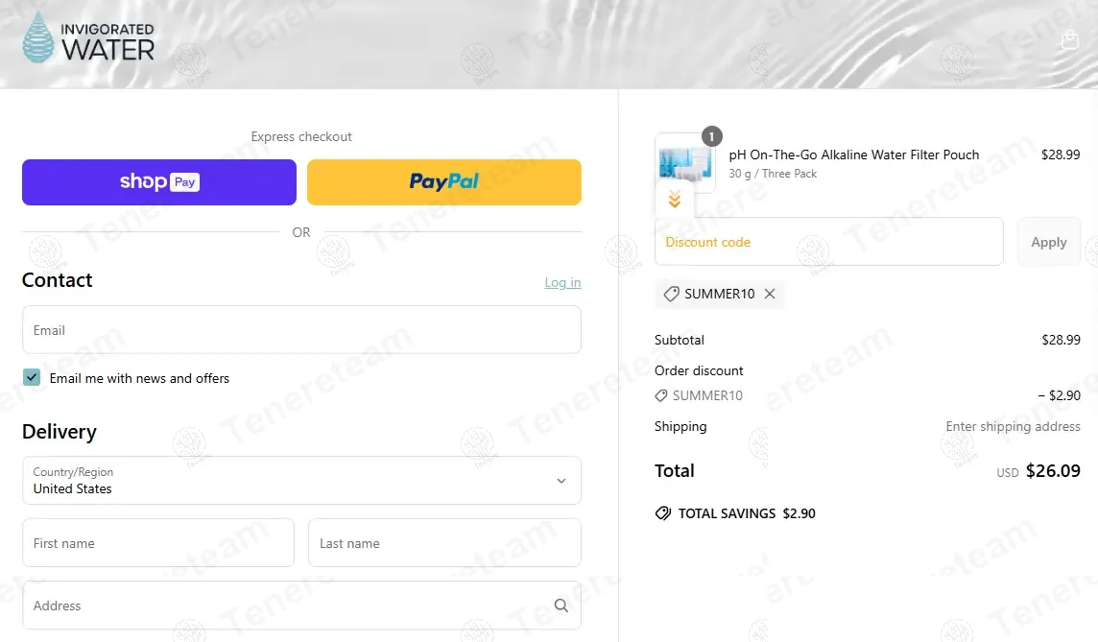Image resolution: width=1098 pixels, height=642 pixels.
Task: Click the orange double-chevron under product image
Action: click(x=675, y=200)
